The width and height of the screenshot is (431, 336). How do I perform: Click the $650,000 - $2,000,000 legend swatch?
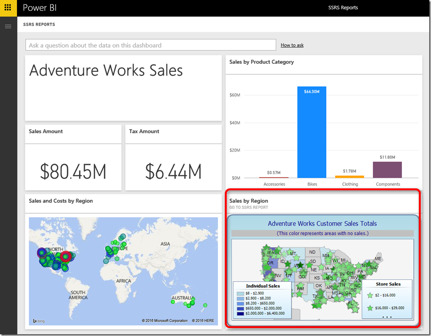click(x=240, y=309)
